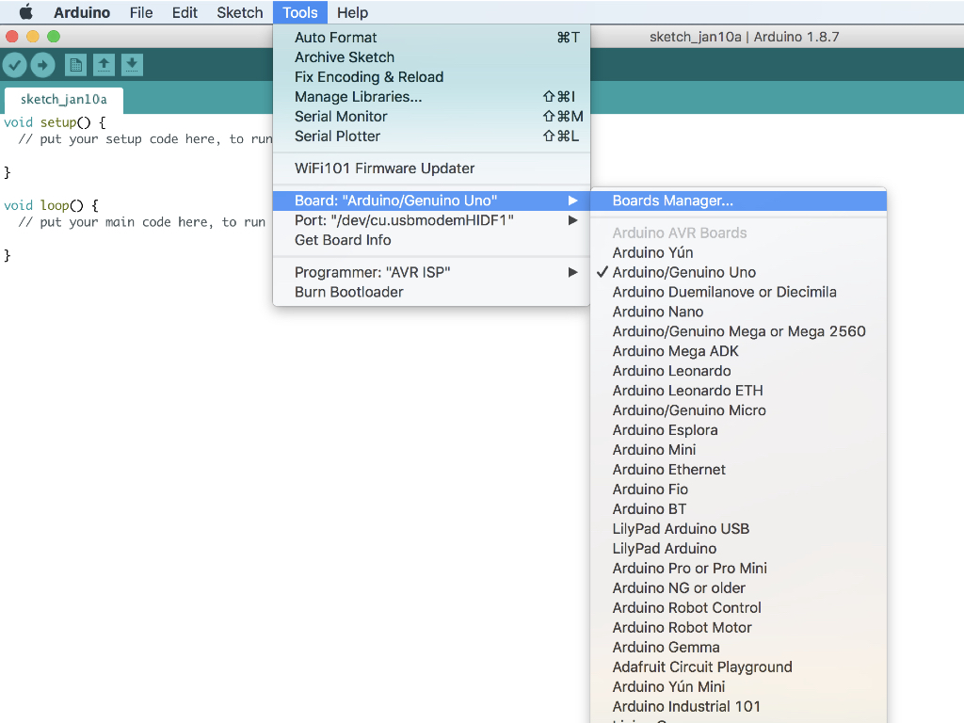Launch WiFi101 Firmware Updater

(x=431, y=169)
